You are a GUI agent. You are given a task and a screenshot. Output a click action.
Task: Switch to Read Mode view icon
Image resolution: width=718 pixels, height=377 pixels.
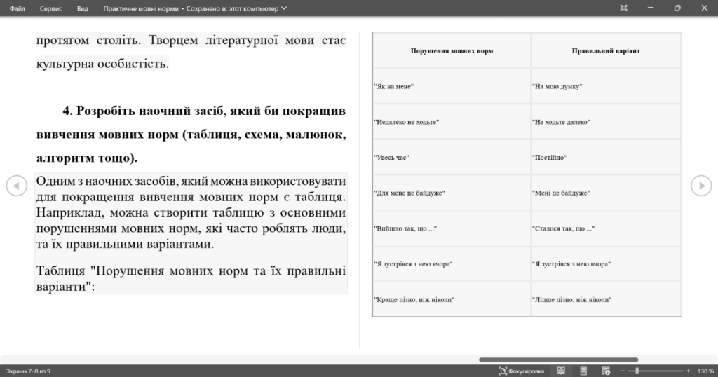[561, 371]
